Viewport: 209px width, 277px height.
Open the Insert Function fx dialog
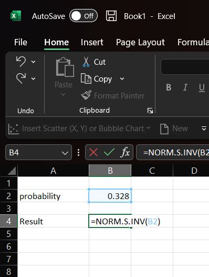coord(125,152)
